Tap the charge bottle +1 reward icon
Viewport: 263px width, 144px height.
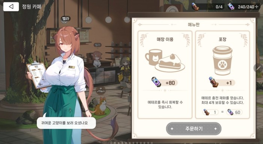tap(213, 82)
